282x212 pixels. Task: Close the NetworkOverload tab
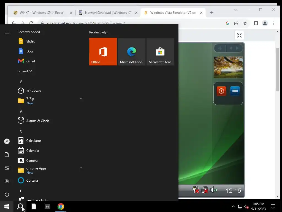(x=136, y=13)
